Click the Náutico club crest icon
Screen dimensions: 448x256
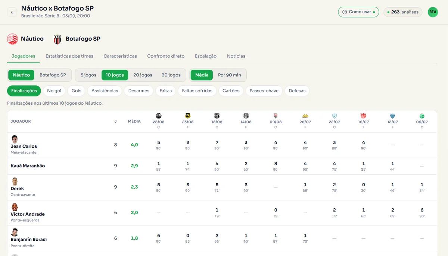(x=12, y=39)
